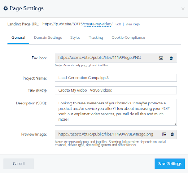Switch to the General tab

[18, 37]
